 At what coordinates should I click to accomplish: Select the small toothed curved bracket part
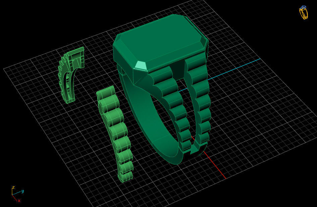[71, 75]
